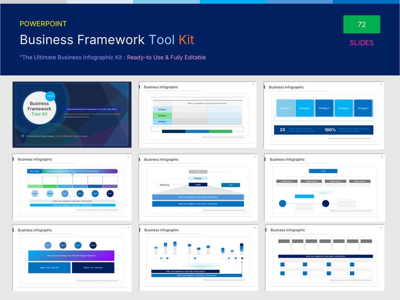
Task: Click the purple gradient banner box
Action: pos(71,256)
